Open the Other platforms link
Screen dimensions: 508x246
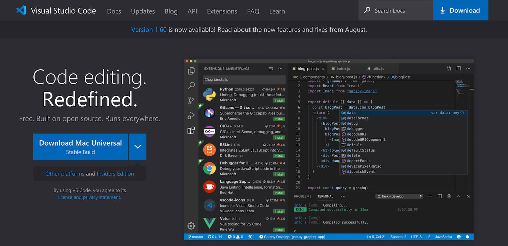coord(65,174)
